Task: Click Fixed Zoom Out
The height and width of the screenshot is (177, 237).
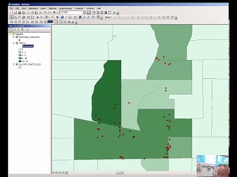Action: [x=32, y=17]
